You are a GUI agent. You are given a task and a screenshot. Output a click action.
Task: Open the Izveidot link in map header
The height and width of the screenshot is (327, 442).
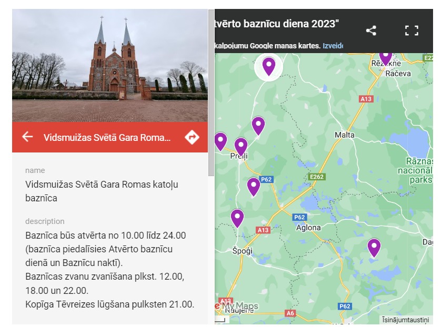[333, 46]
